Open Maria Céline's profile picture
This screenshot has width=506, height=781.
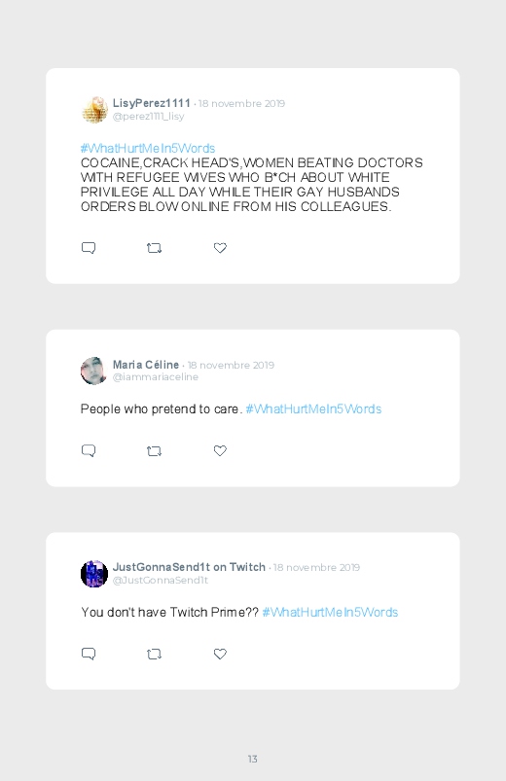[94, 371]
